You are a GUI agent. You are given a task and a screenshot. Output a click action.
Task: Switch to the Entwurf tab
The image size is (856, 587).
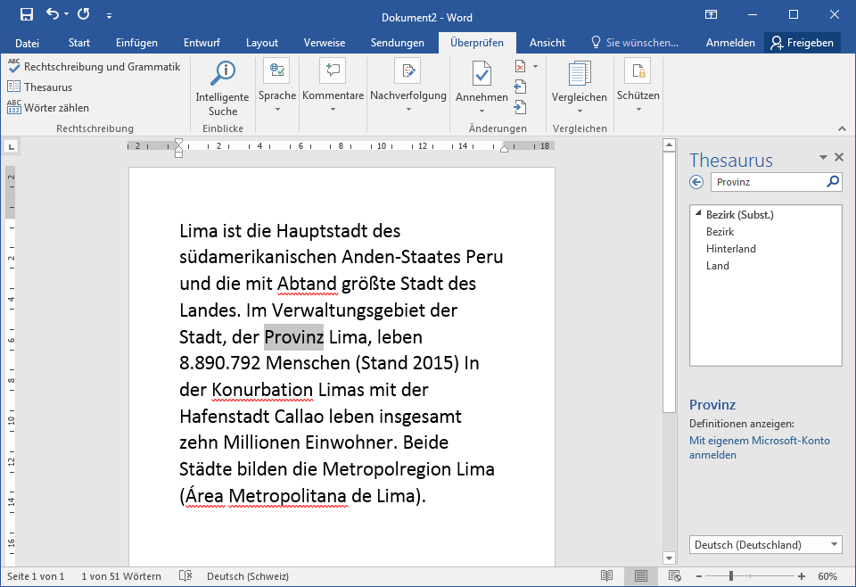[x=202, y=43]
